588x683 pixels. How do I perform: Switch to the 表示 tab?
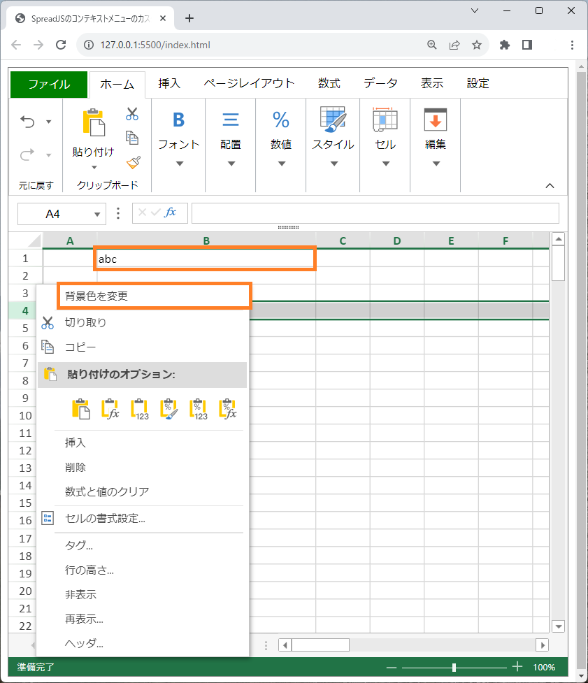tap(431, 84)
